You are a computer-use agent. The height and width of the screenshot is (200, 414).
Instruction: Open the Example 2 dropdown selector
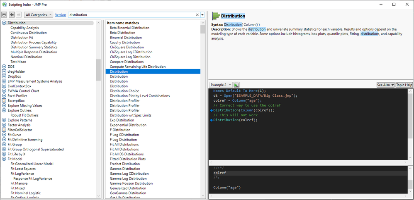tap(220, 85)
